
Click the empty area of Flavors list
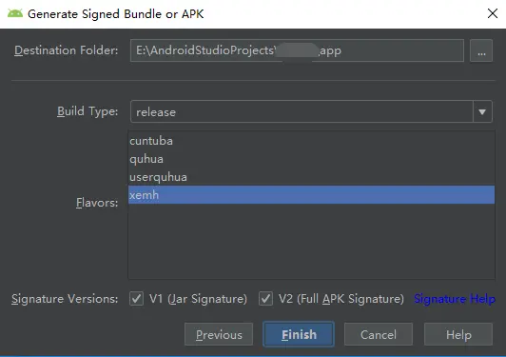coord(311,241)
